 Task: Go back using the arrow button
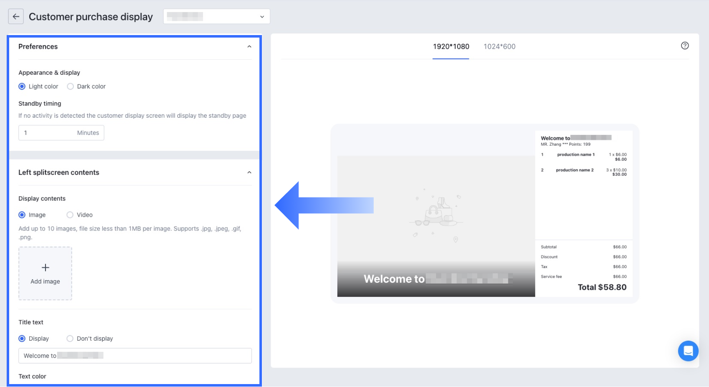(x=16, y=17)
